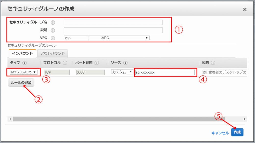Screen dimensions: 255x143
Task: Focus the セキュリティグループ名 text field
Action: tap(113, 23)
